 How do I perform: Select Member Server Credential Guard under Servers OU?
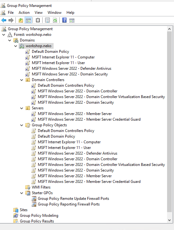point(89,119)
